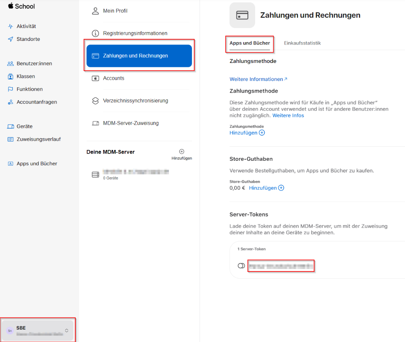Click the Apple School logo

21,6
